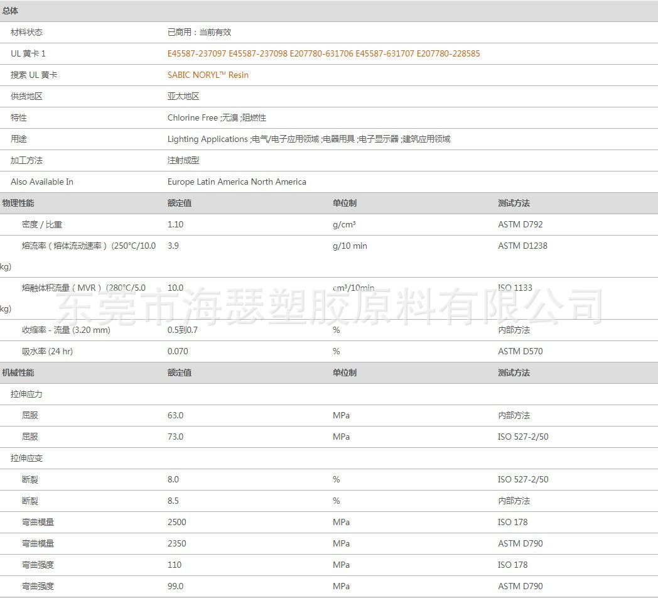Select the 物理性能 section header
The width and height of the screenshot is (658, 598).
coord(18,204)
